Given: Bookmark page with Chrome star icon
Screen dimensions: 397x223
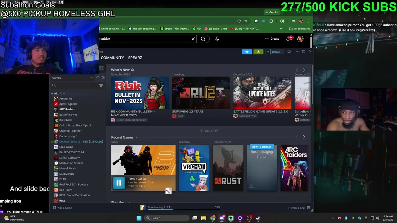Looking at the screenshot, I should 246,21.
